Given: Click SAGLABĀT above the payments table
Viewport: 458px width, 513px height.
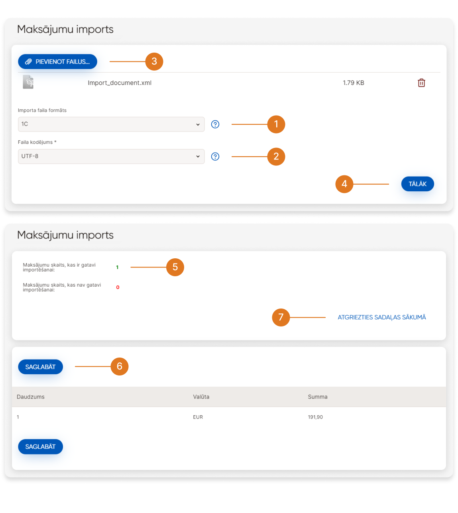Looking at the screenshot, I should 40,367.
